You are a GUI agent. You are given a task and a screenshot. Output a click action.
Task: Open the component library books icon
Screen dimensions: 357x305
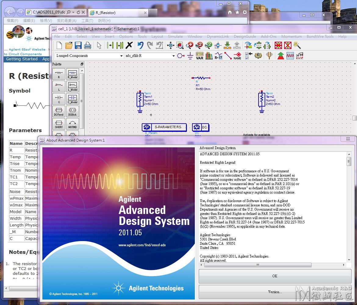click(209, 56)
